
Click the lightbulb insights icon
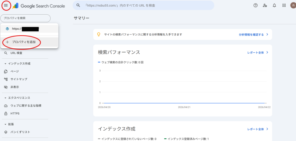[x=99, y=34]
